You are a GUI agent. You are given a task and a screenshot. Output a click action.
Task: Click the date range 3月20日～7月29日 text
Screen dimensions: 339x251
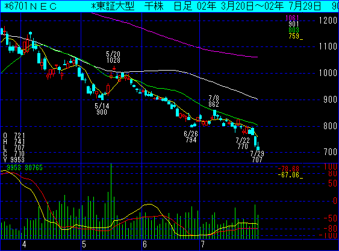[259, 6]
